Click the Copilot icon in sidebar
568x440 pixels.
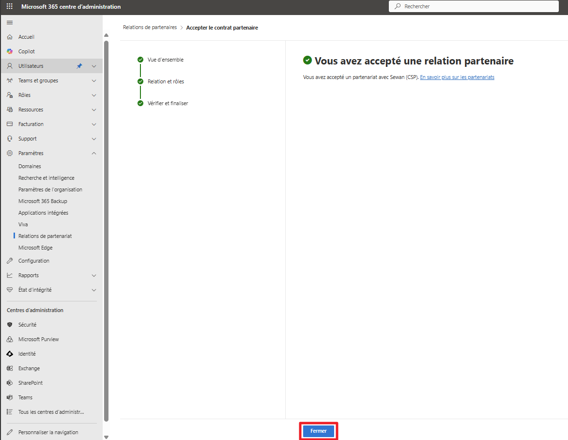pos(10,51)
